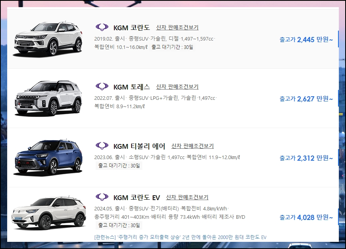This screenshot has width=346, height=249.
Task: Open the KGM 코란도 model title
Action: (x=132, y=28)
